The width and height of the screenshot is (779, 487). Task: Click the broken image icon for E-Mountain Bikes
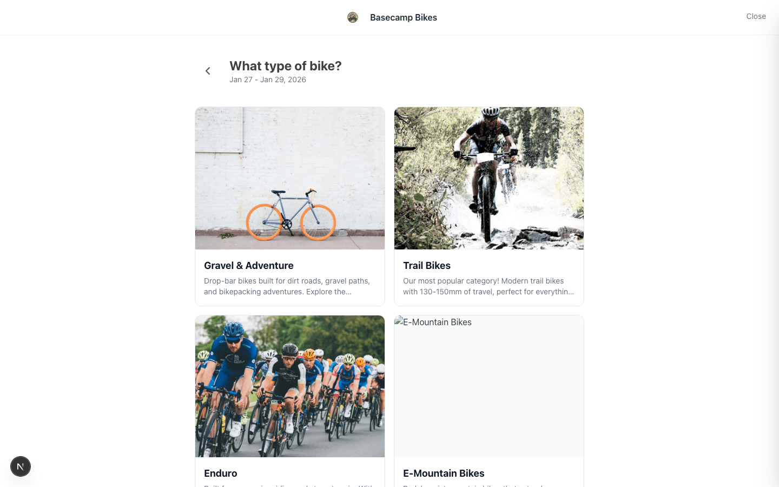tap(400, 322)
